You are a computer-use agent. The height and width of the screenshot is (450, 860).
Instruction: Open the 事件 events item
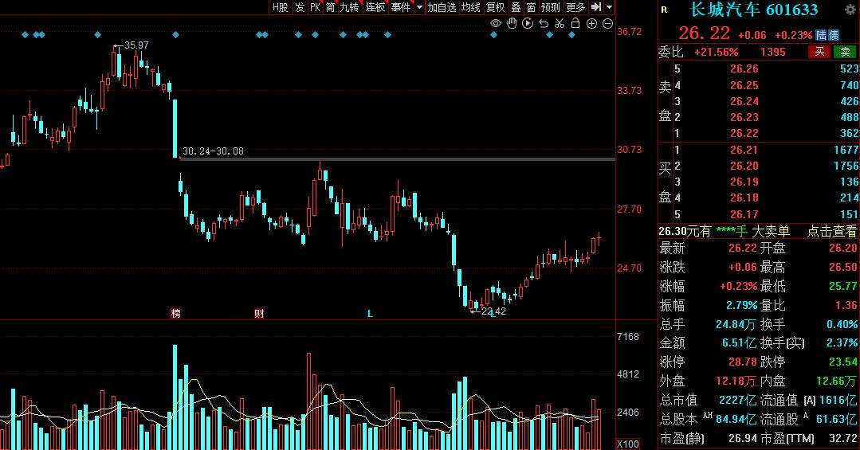click(401, 7)
